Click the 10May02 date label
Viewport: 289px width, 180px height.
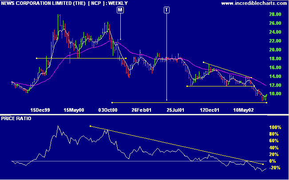click(x=243, y=110)
